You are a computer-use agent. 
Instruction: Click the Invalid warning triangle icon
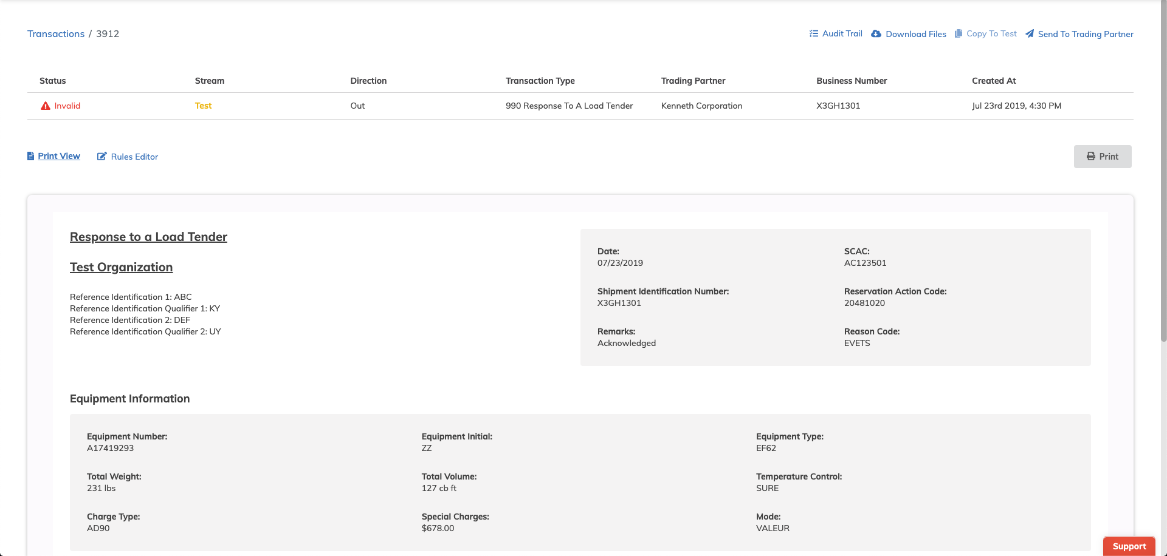point(46,106)
